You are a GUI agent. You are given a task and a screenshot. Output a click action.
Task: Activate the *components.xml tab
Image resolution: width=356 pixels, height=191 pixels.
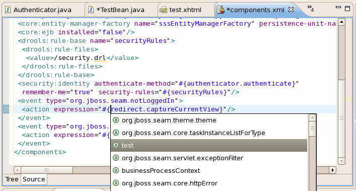pyautogui.click(x=255, y=10)
